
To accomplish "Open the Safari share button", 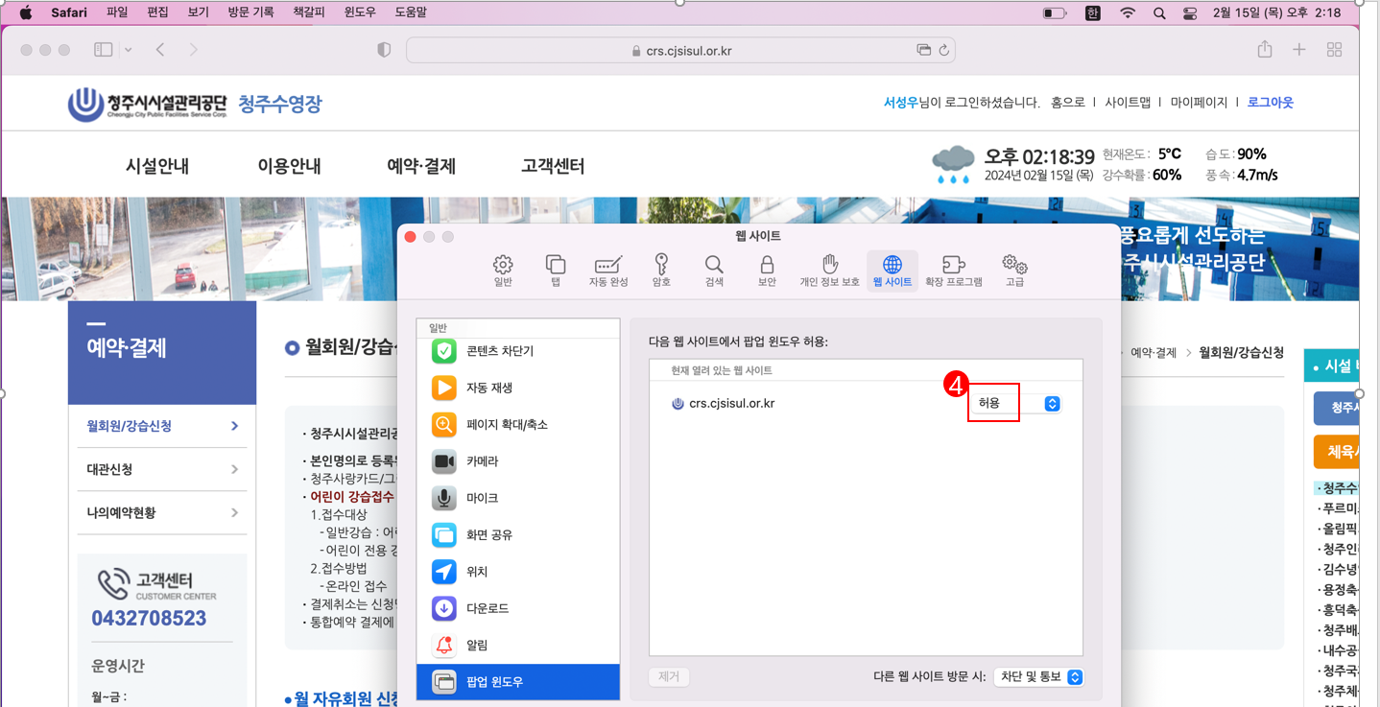I will coord(1265,49).
